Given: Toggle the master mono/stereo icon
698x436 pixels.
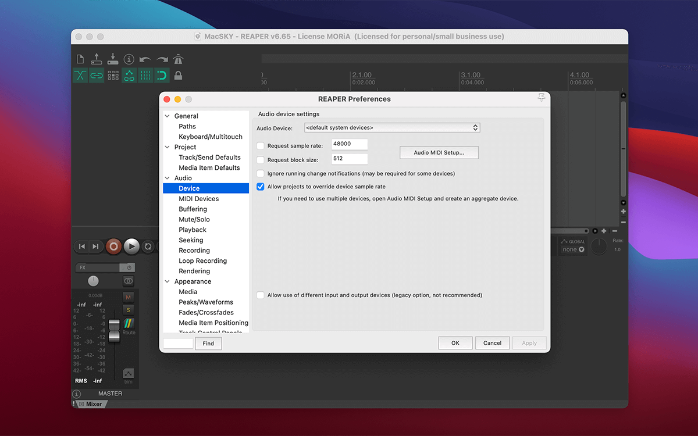Looking at the screenshot, I should click(x=129, y=281).
